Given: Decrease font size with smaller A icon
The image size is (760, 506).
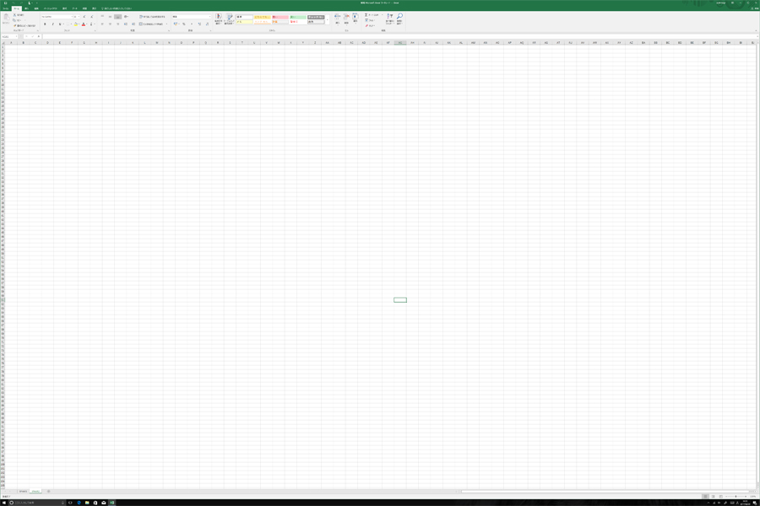Looking at the screenshot, I should tap(91, 17).
